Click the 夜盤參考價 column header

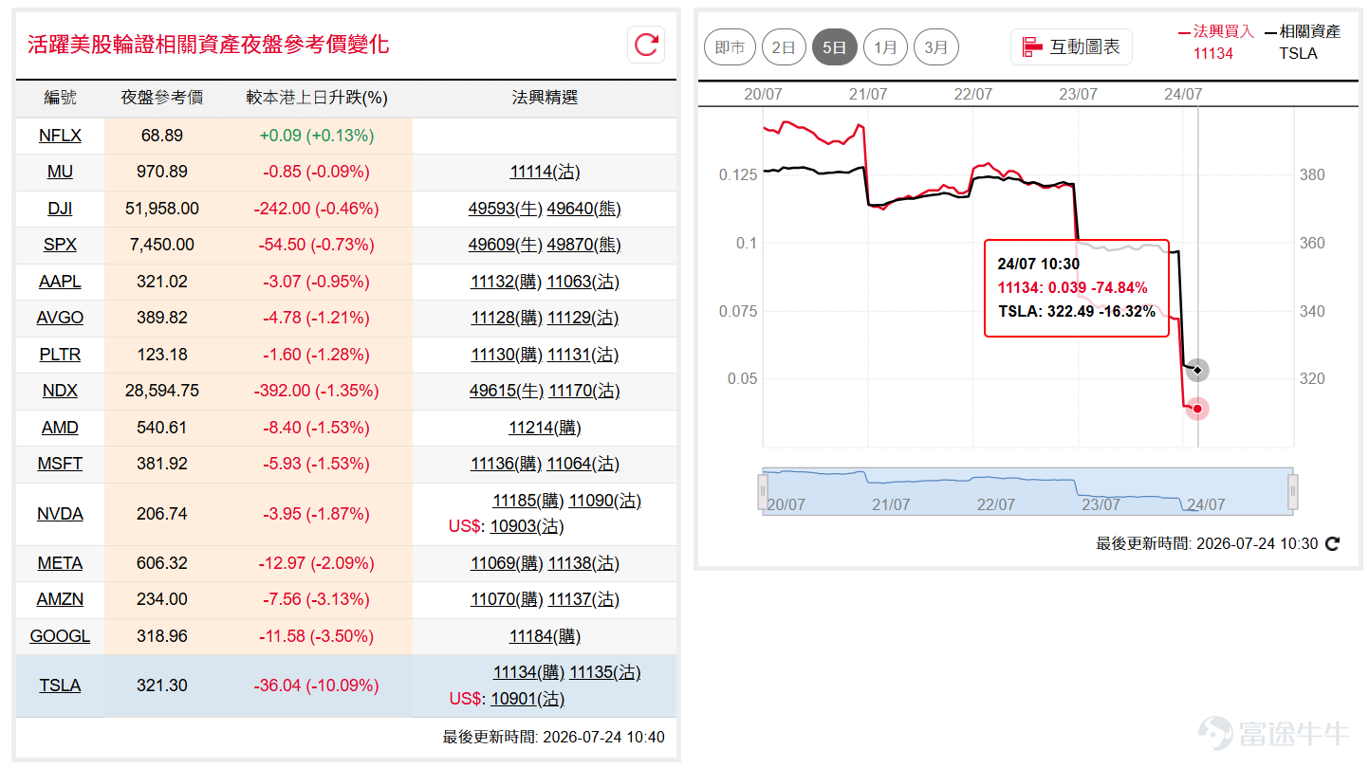pos(162,98)
